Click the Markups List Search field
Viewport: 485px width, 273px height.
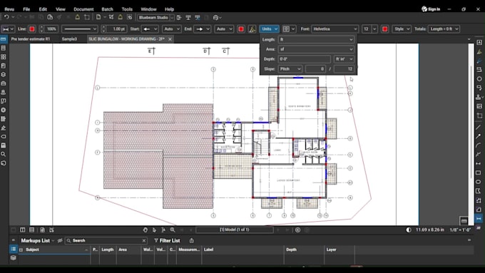coord(106,240)
